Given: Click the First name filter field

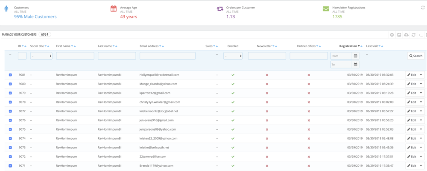Looking at the screenshot, I should (x=75, y=56).
